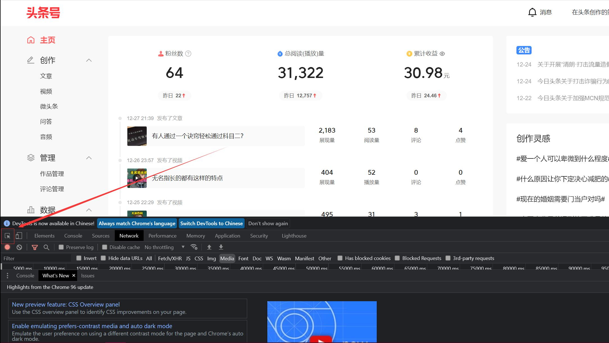Image resolution: width=609 pixels, height=343 pixels.
Task: Open the network search magnifier icon
Action: (x=46, y=247)
